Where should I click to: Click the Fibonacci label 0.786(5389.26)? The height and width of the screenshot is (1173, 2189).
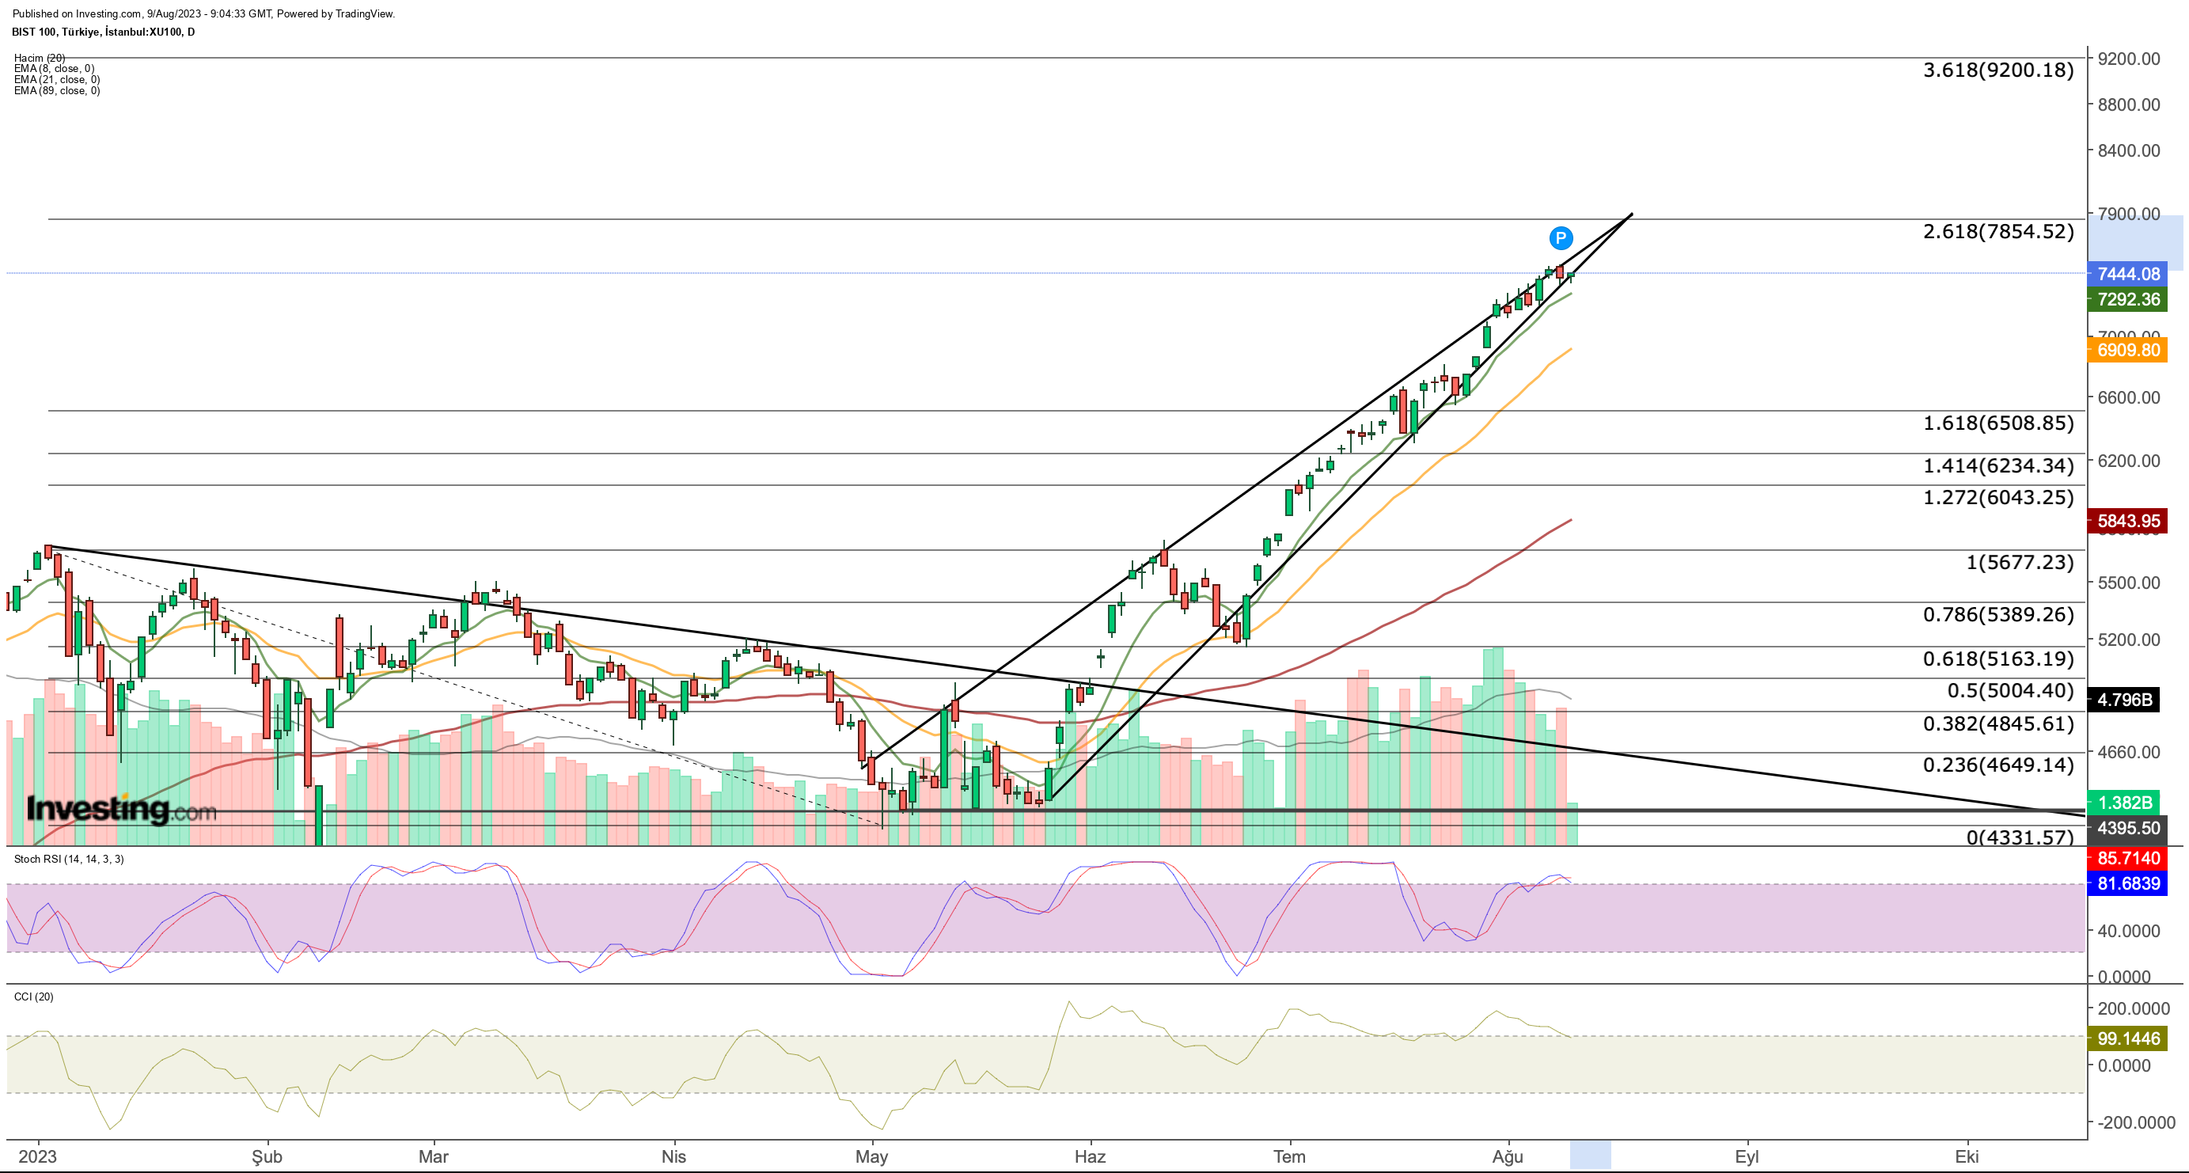tap(1998, 614)
